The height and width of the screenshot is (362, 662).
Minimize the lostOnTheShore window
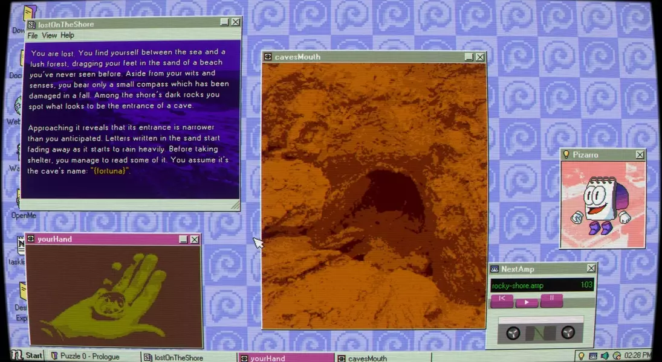coord(225,22)
